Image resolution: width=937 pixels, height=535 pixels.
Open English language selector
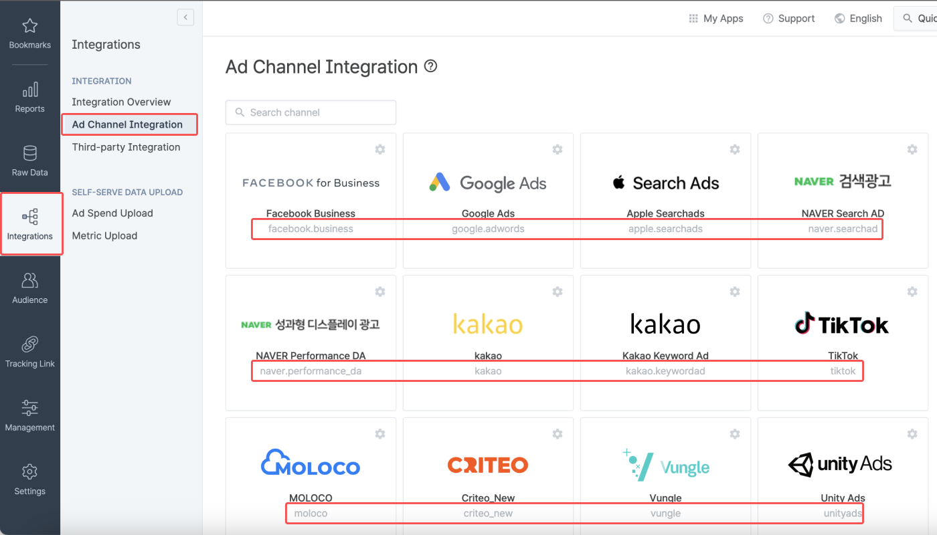[858, 18]
